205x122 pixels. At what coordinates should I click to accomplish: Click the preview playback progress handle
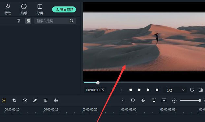click(x=98, y=83)
